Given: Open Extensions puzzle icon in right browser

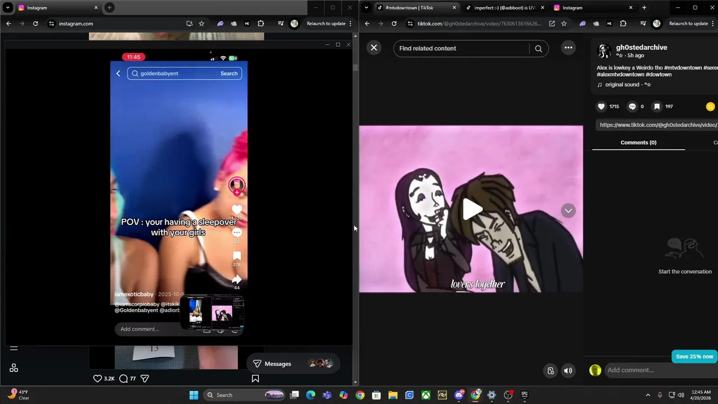Looking at the screenshot, I should tap(623, 24).
